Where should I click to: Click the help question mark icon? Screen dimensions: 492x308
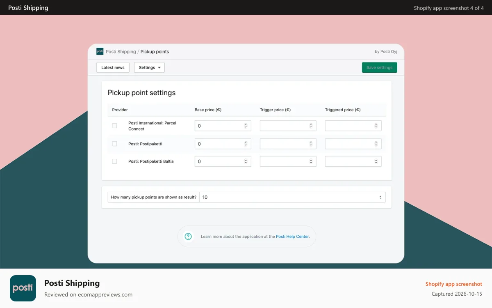[x=188, y=237]
